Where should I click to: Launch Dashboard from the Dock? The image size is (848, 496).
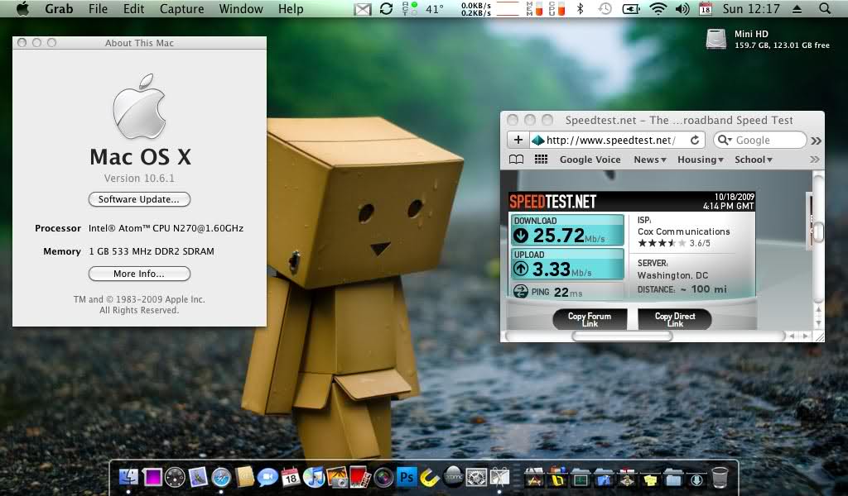coord(175,477)
